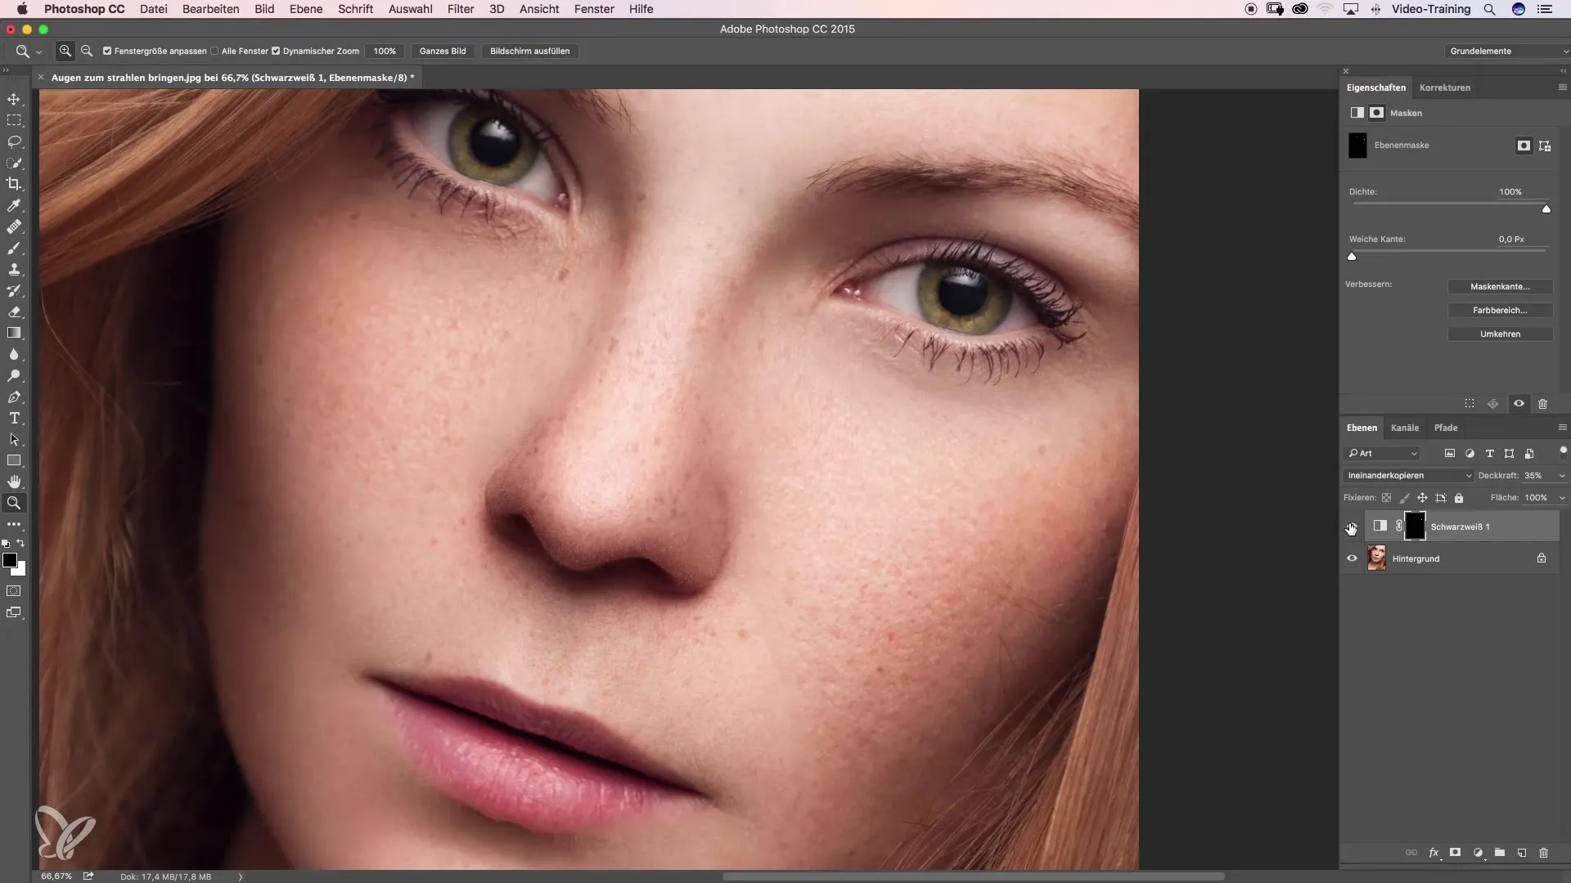Create a new layer group folder
This screenshot has width=1571, height=883.
click(1500, 852)
